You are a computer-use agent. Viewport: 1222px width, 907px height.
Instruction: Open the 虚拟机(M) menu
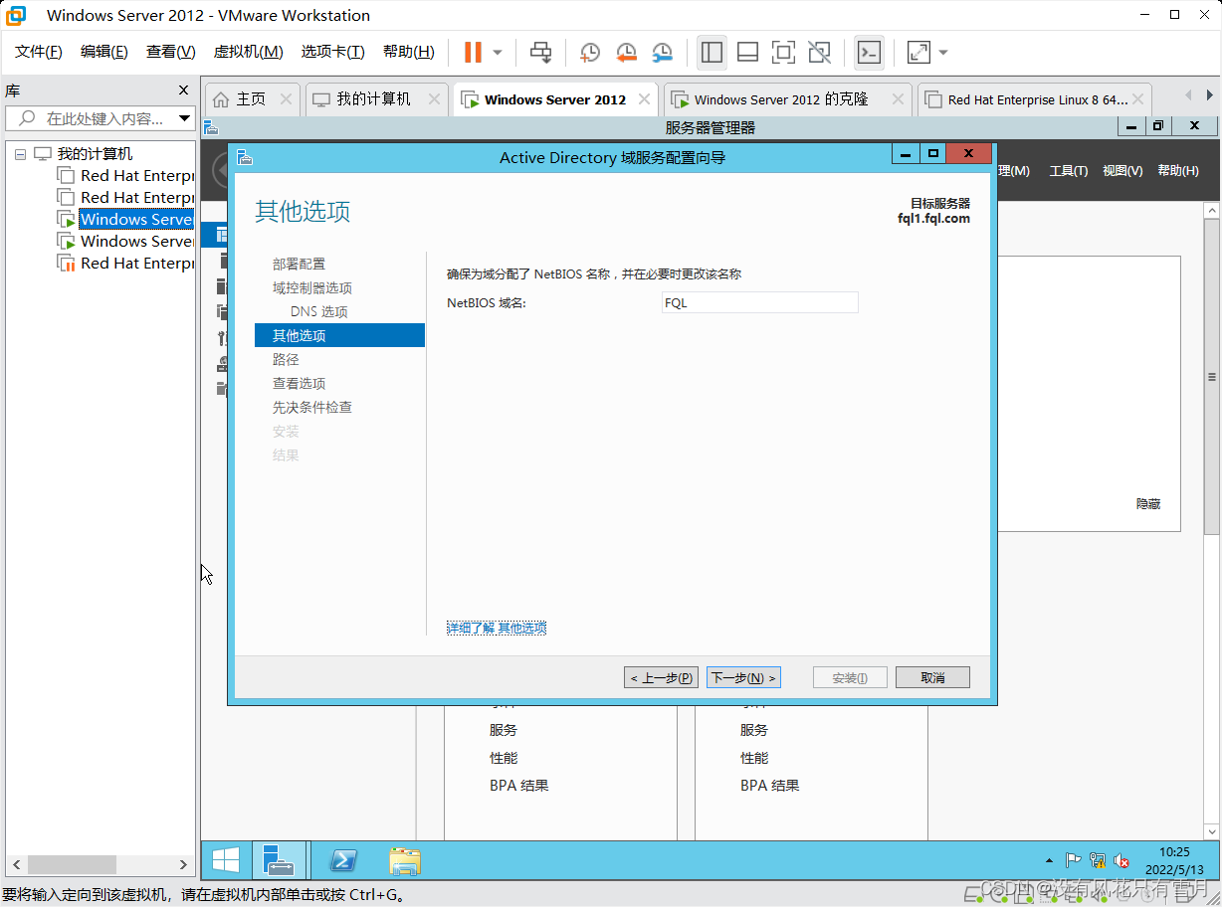coord(249,52)
